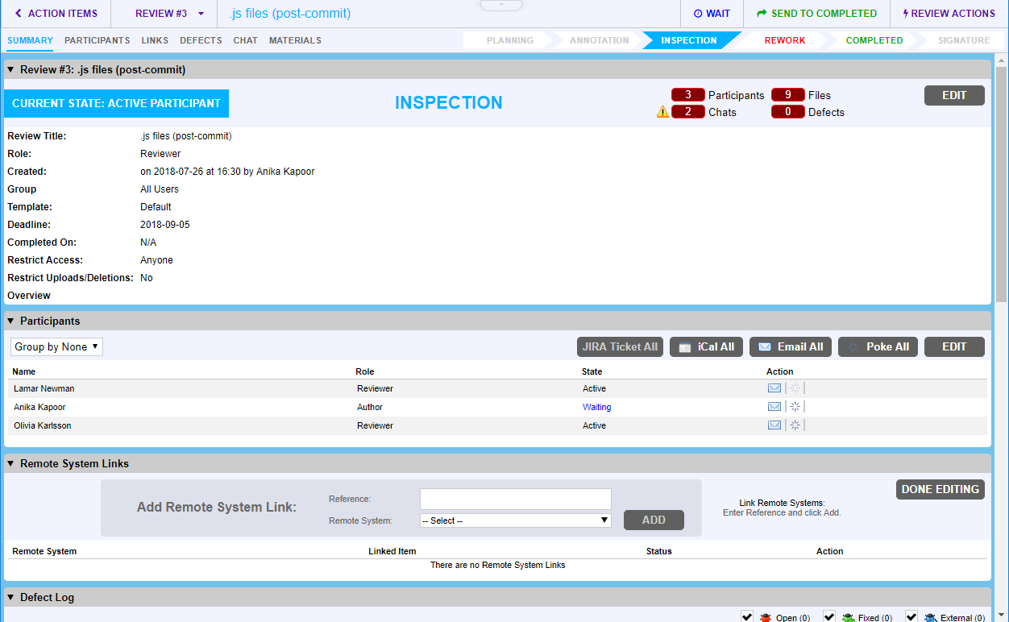The height and width of the screenshot is (622, 1009).
Task: Click the blue External defect icon
Action: 932,617
